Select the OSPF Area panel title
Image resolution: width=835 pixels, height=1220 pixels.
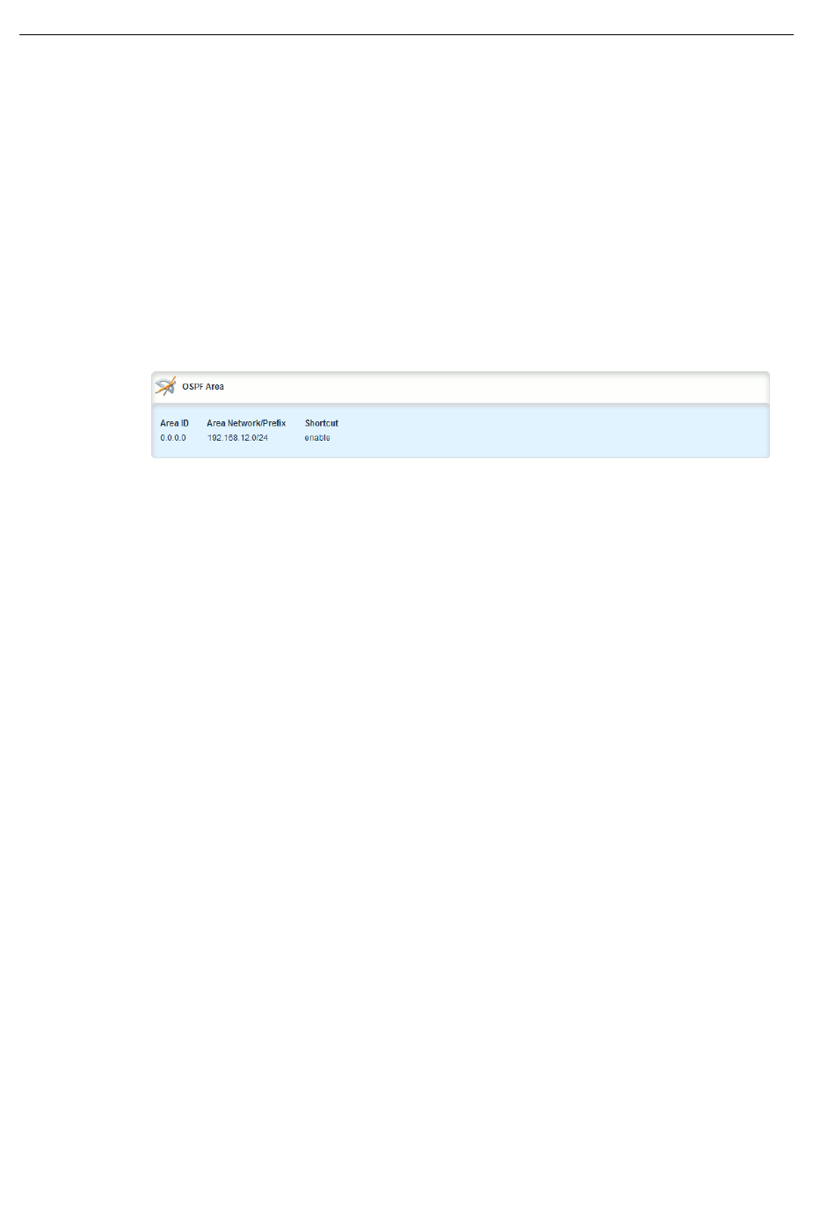(203, 387)
